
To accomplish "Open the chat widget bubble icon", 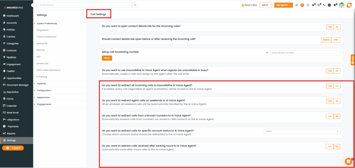I will [348, 161].
